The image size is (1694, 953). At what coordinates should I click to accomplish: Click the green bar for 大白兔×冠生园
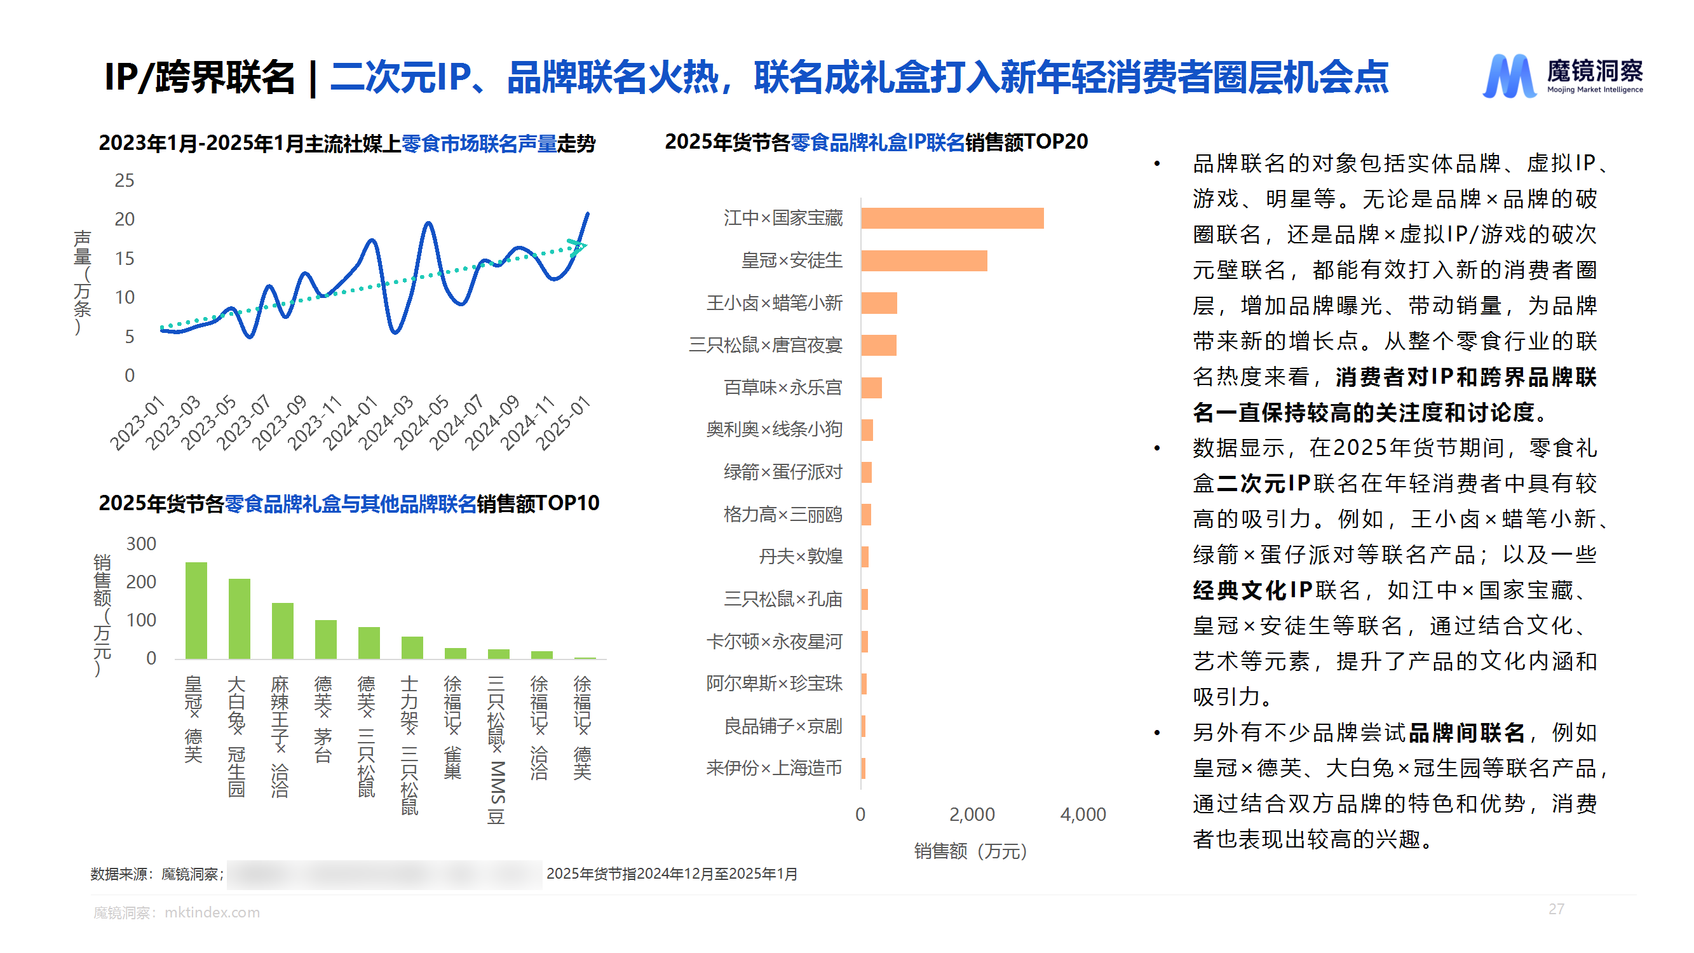click(240, 619)
